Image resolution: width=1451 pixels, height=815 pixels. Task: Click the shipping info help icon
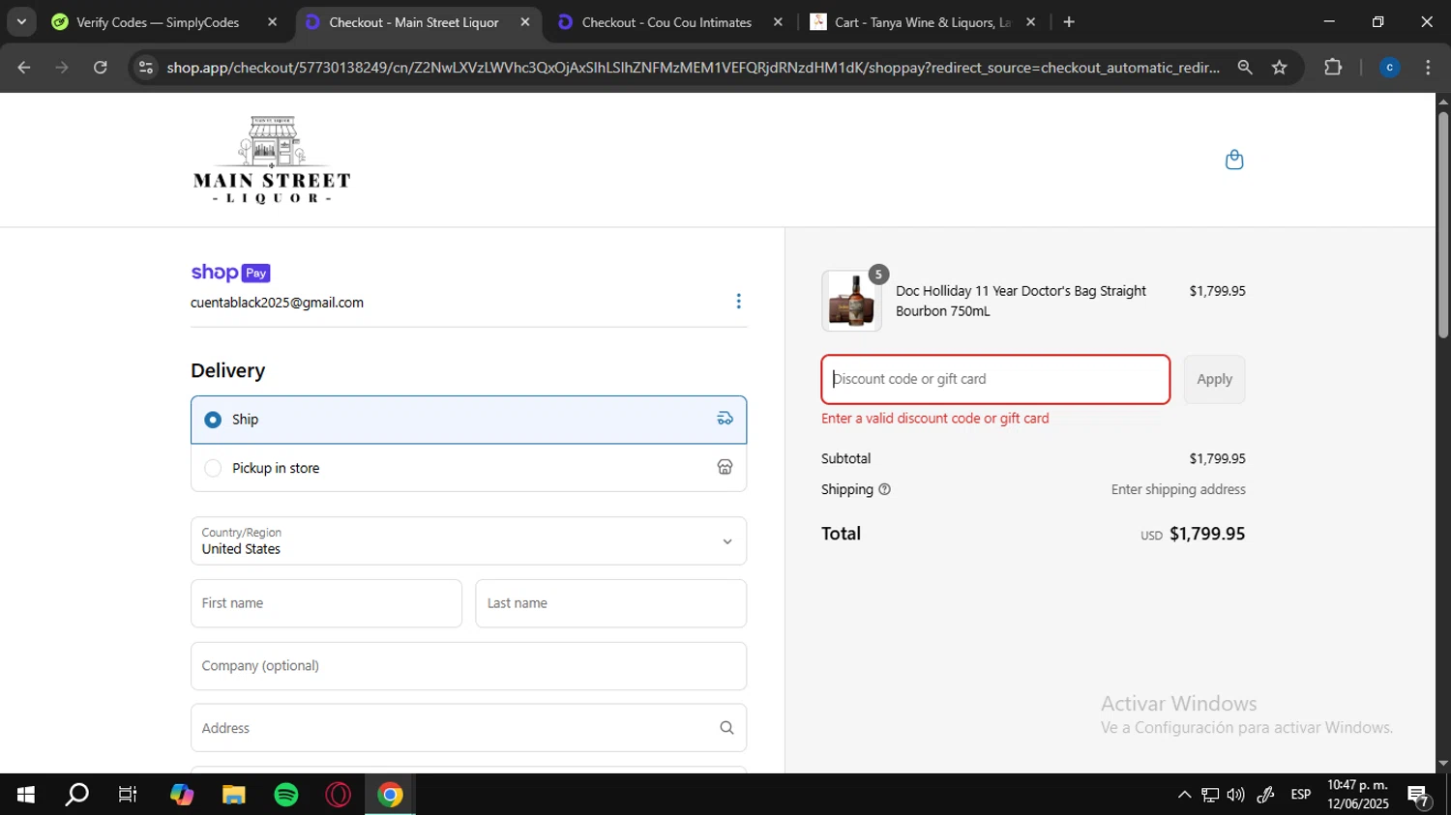point(884,490)
